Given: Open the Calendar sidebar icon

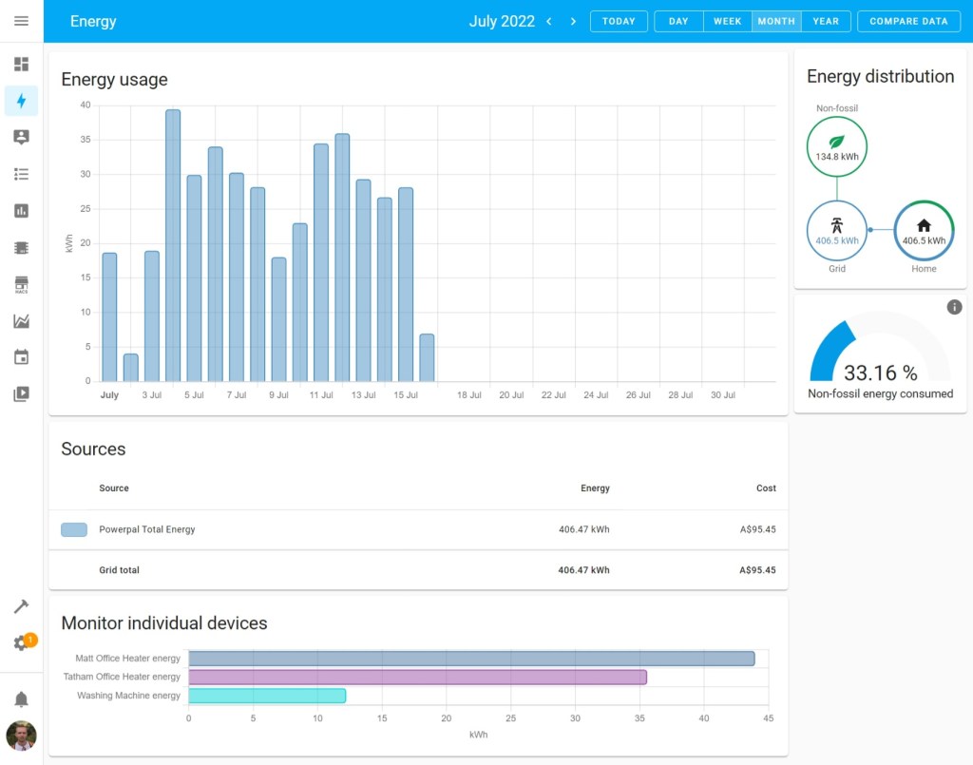Looking at the screenshot, I should click(21, 356).
